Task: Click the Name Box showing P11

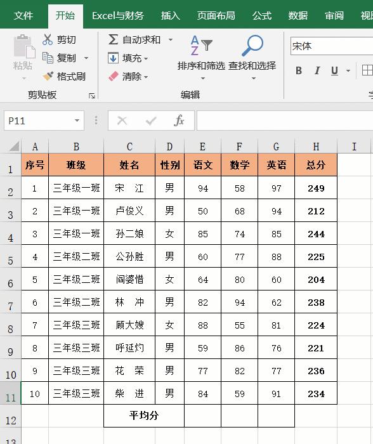Action: point(44,121)
